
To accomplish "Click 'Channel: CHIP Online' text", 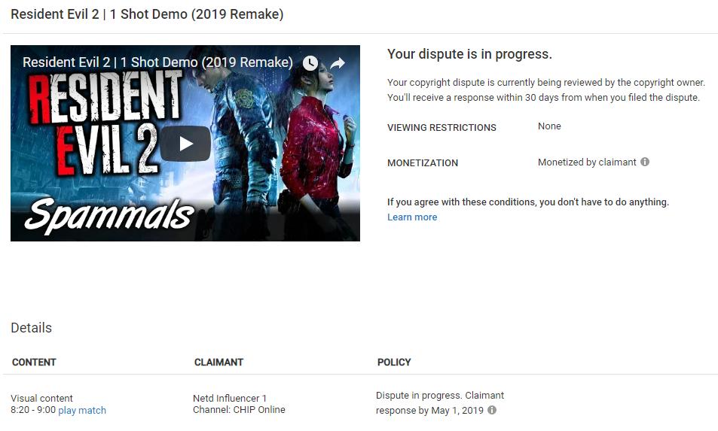I will coord(239,409).
